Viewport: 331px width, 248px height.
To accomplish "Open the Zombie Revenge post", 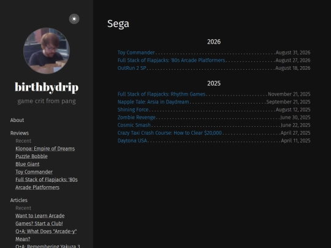I will coord(136,118).
